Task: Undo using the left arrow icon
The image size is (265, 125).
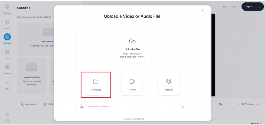Action: [x=225, y=7]
